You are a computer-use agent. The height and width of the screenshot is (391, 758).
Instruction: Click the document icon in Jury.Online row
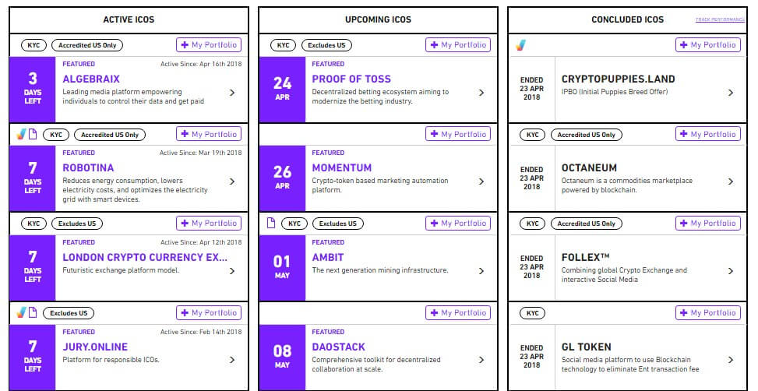[x=33, y=312]
